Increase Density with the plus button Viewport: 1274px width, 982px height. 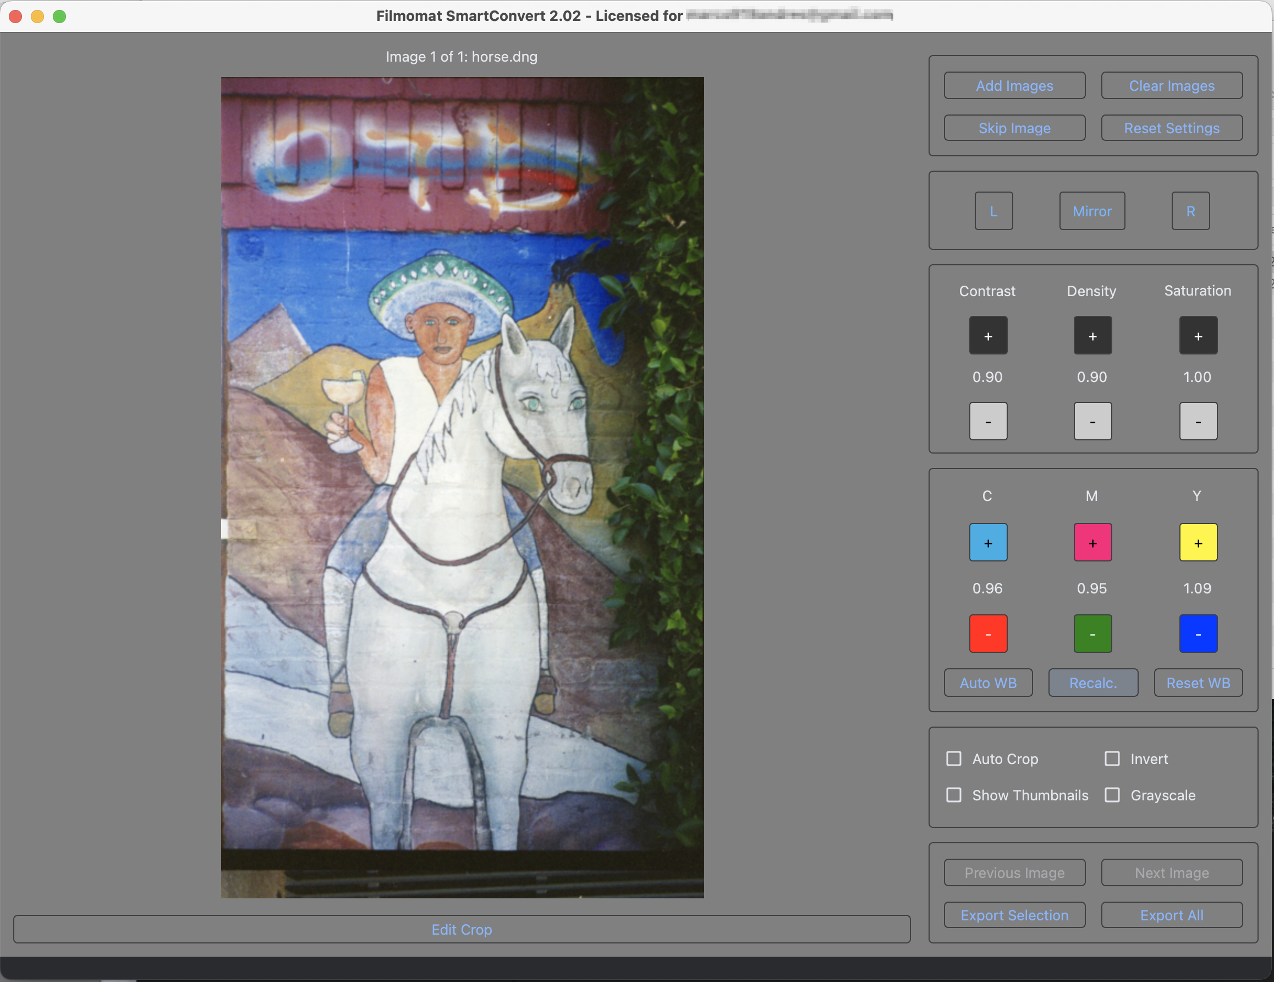[1092, 336]
